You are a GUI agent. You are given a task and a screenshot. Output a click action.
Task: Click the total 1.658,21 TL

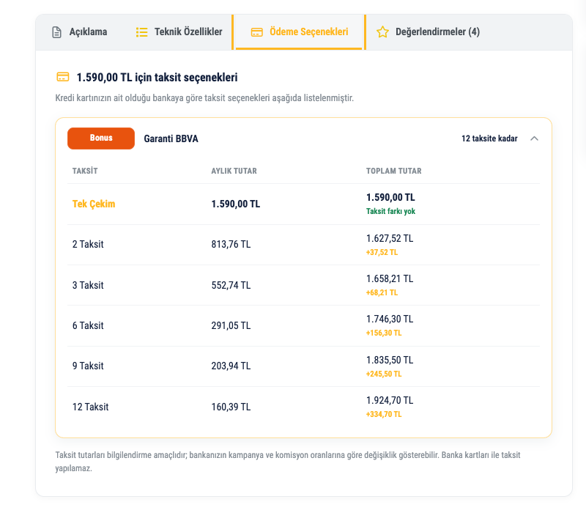tap(390, 279)
